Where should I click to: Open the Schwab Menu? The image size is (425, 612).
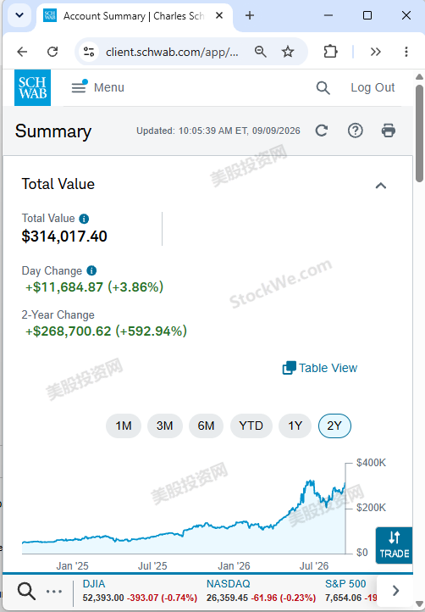click(98, 87)
